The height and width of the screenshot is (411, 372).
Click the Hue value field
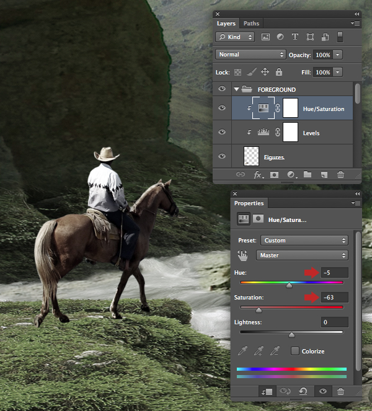click(x=335, y=273)
